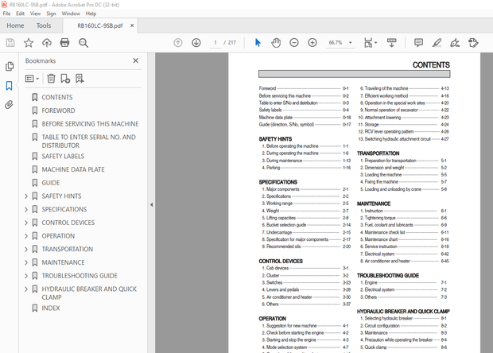This screenshot has width=493, height=353.
Task: Add file to starred favorites
Action: point(29,43)
